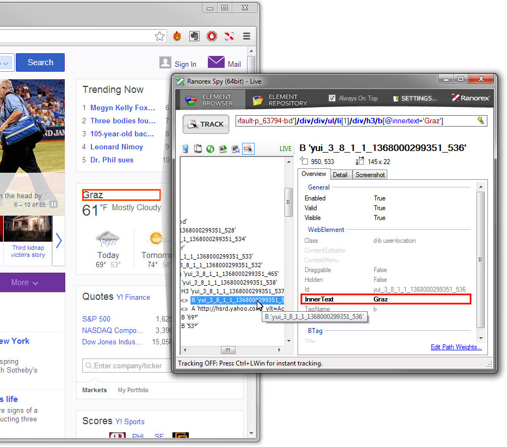507x447 pixels.
Task: Click the element tree horizontal scrollbar thumb
Action: tap(228, 350)
